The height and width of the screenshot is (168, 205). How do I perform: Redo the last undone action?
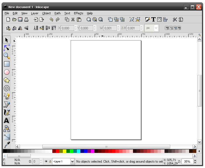57,19
